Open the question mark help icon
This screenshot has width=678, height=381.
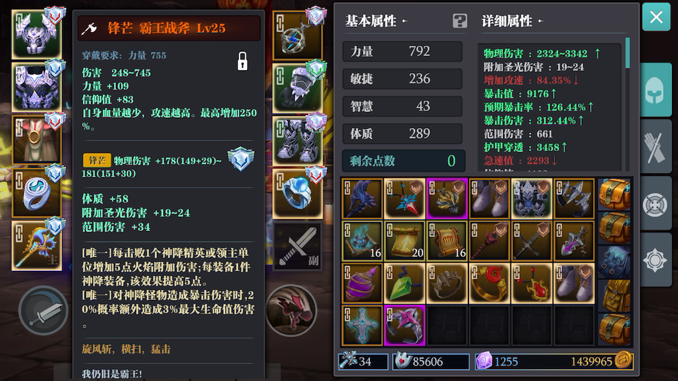point(460,21)
